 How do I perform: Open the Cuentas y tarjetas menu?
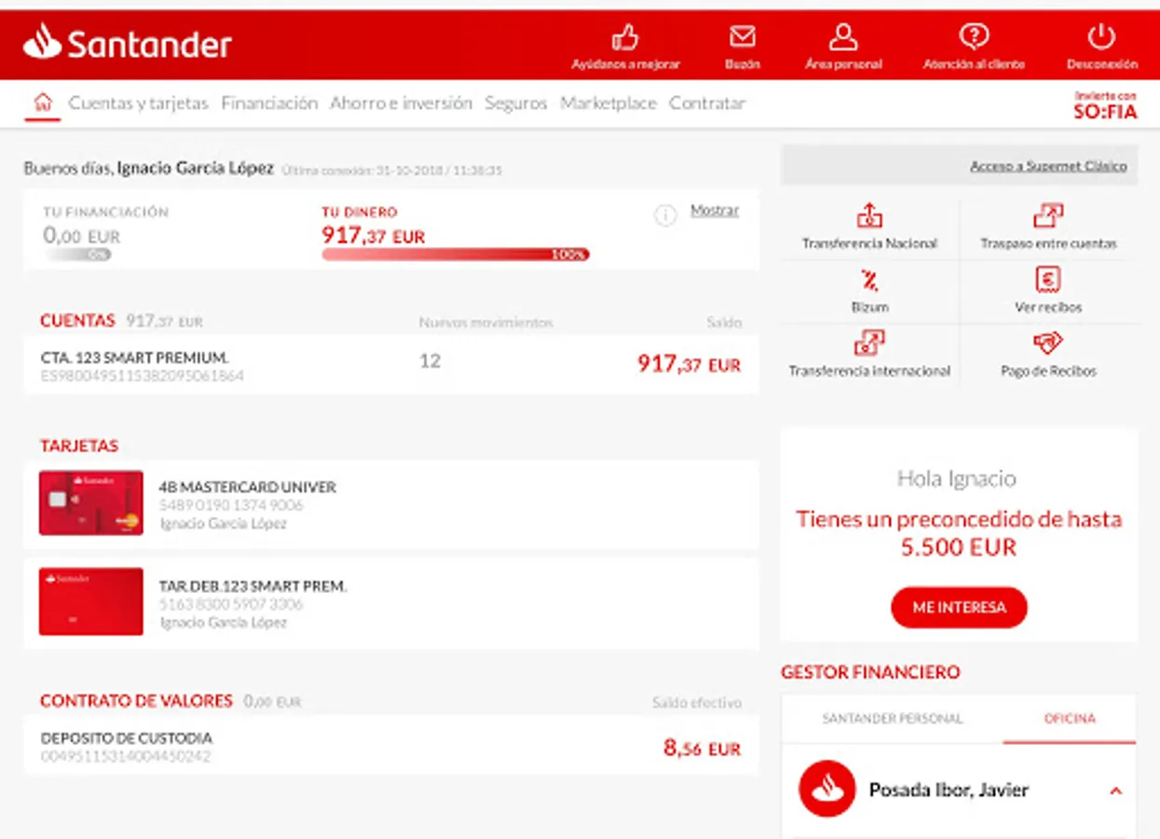pos(139,103)
